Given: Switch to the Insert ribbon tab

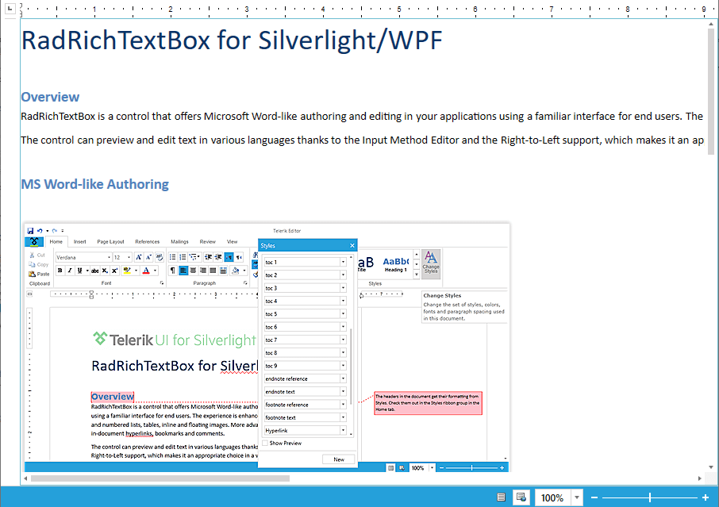Looking at the screenshot, I should pyautogui.click(x=80, y=241).
